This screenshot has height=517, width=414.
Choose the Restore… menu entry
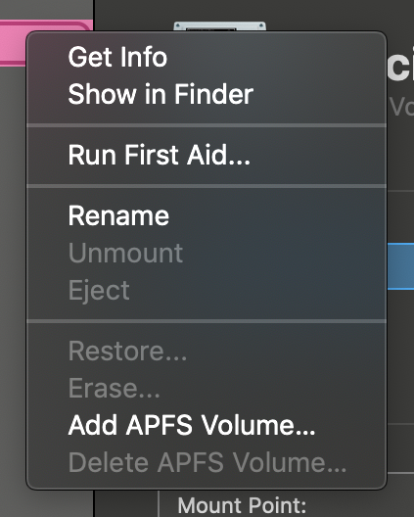[x=127, y=351]
